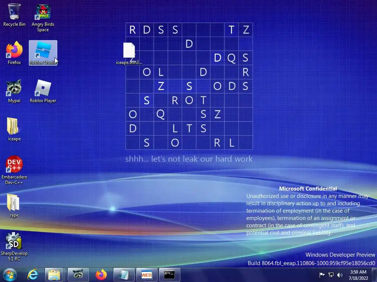Open the network status tray icon
Image resolution: width=377 pixels, height=282 pixels.
pos(331,275)
